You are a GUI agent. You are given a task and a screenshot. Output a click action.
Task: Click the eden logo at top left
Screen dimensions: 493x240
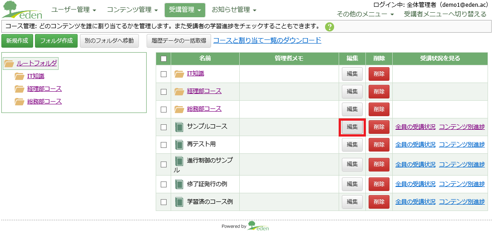pos(22,10)
